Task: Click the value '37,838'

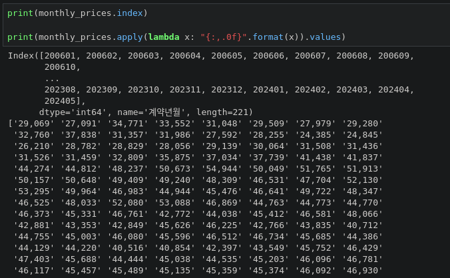Action: (x=81, y=135)
